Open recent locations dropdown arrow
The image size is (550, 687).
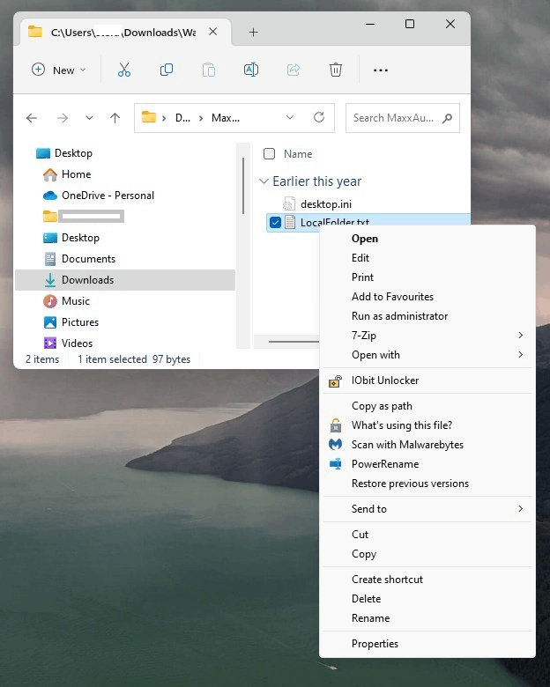[x=89, y=118]
